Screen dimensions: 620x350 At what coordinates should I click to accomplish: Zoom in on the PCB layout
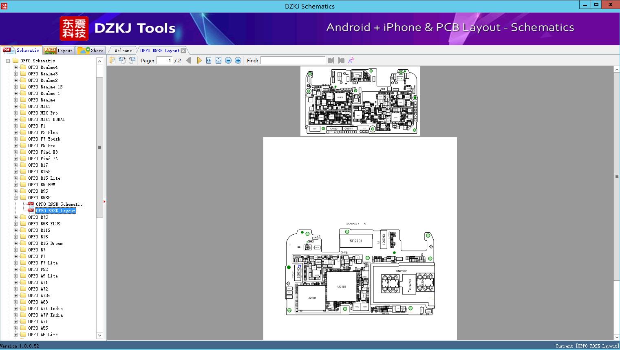pyautogui.click(x=238, y=60)
